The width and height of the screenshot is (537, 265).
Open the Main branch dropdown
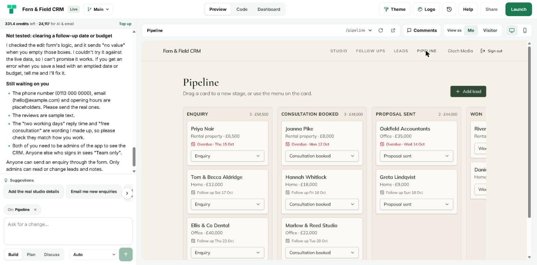pyautogui.click(x=98, y=9)
